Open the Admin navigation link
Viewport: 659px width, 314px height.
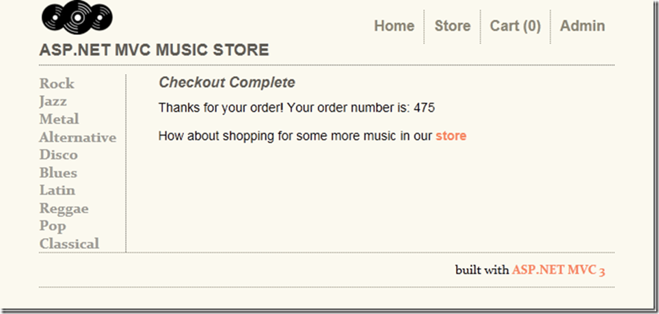[x=582, y=26]
